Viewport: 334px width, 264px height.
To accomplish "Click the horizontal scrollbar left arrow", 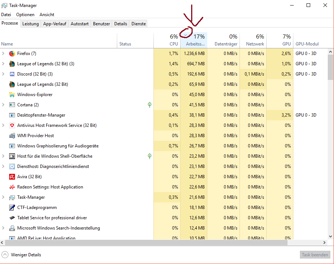I will (x=2, y=242).
